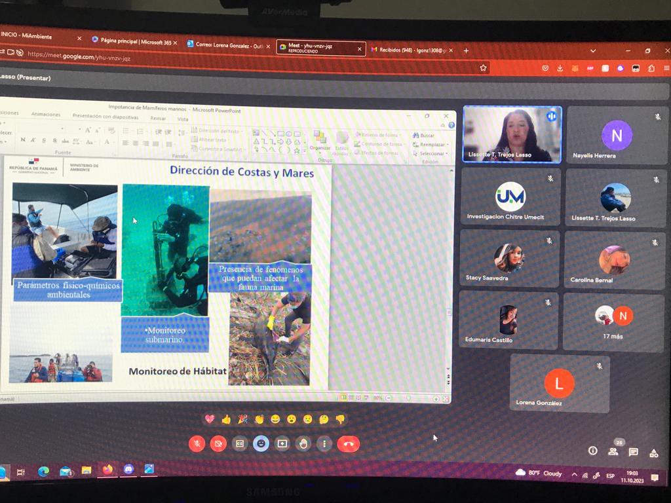671x503 pixels.
Task: Bookmark this page with the star icon
Action: coord(484,67)
